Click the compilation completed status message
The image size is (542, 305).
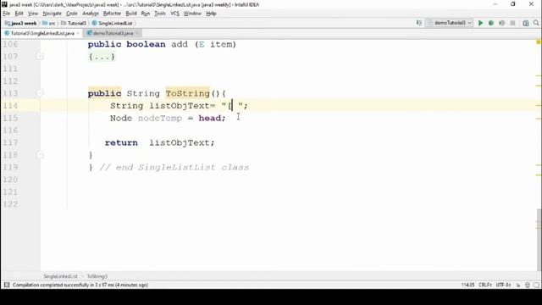(x=80, y=285)
